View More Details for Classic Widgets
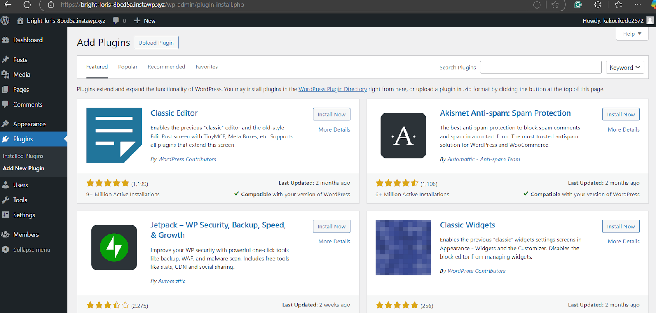Screen dimensions: 656x313 (x=624, y=241)
